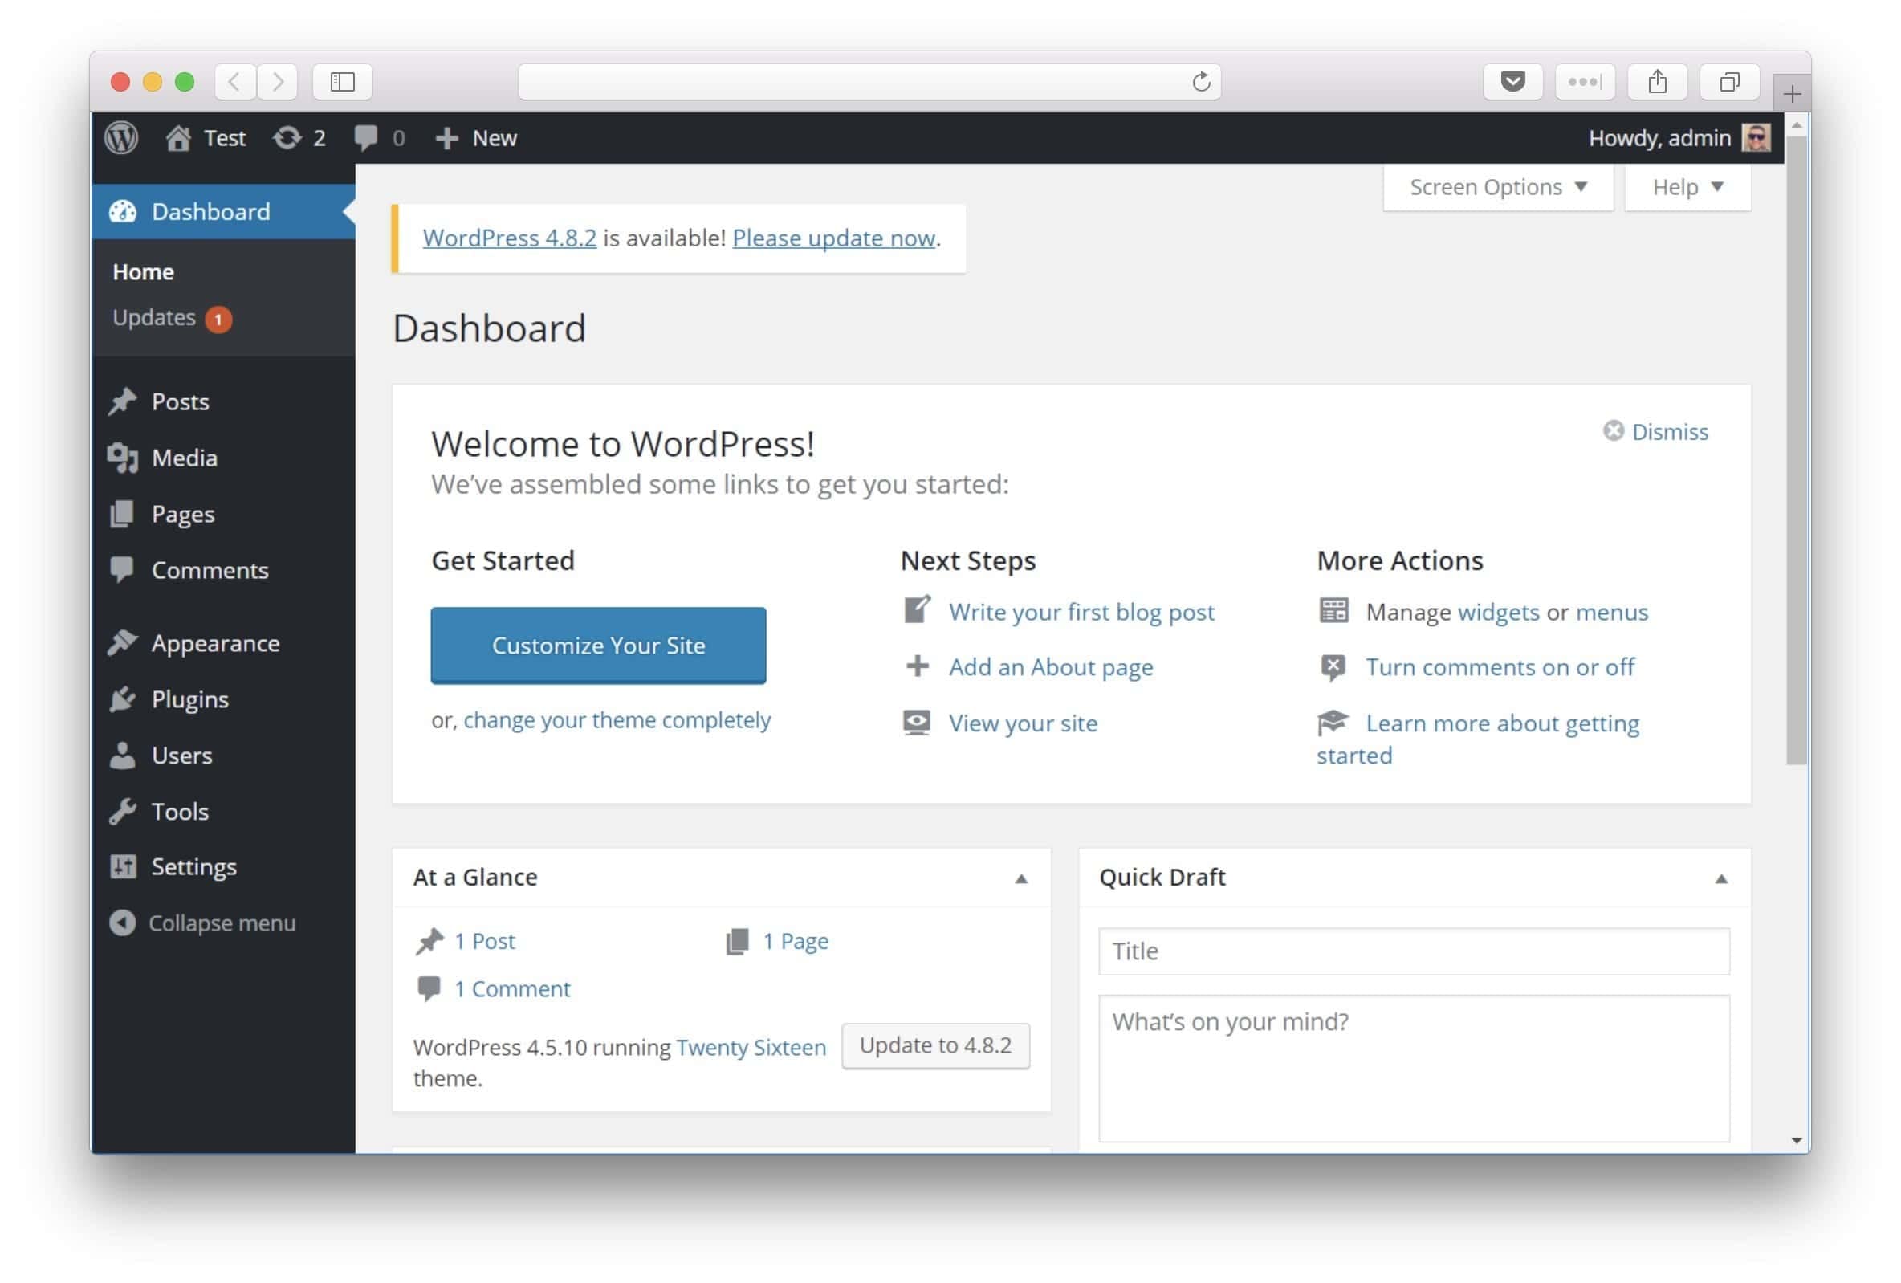
Task: Select Updates submenu item
Action: click(154, 317)
